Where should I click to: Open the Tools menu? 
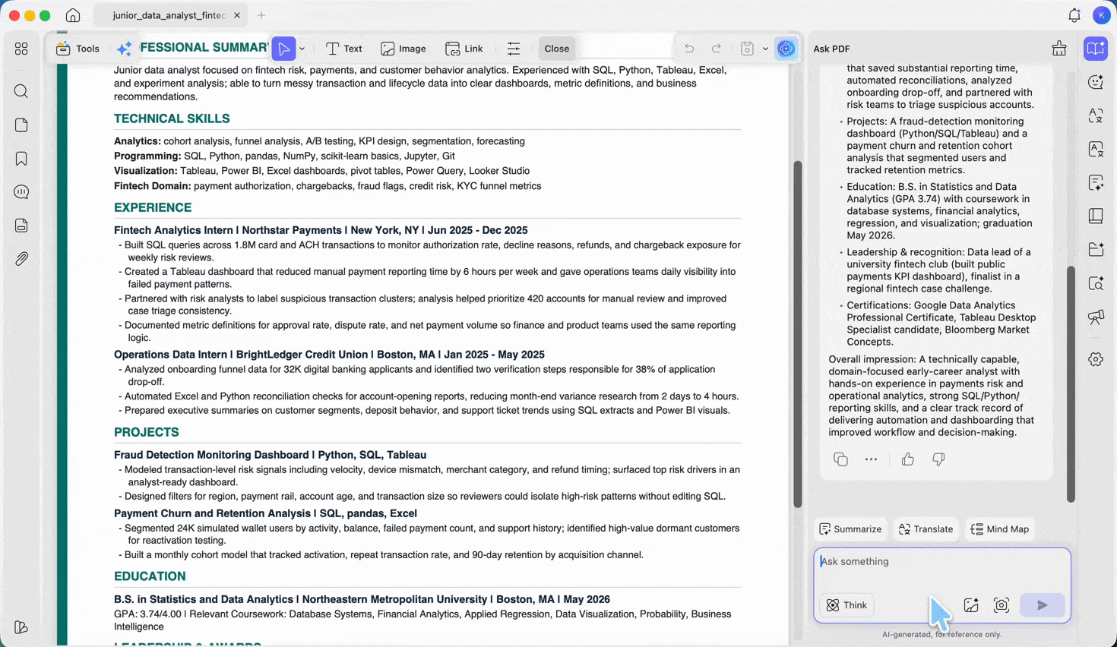[78, 49]
